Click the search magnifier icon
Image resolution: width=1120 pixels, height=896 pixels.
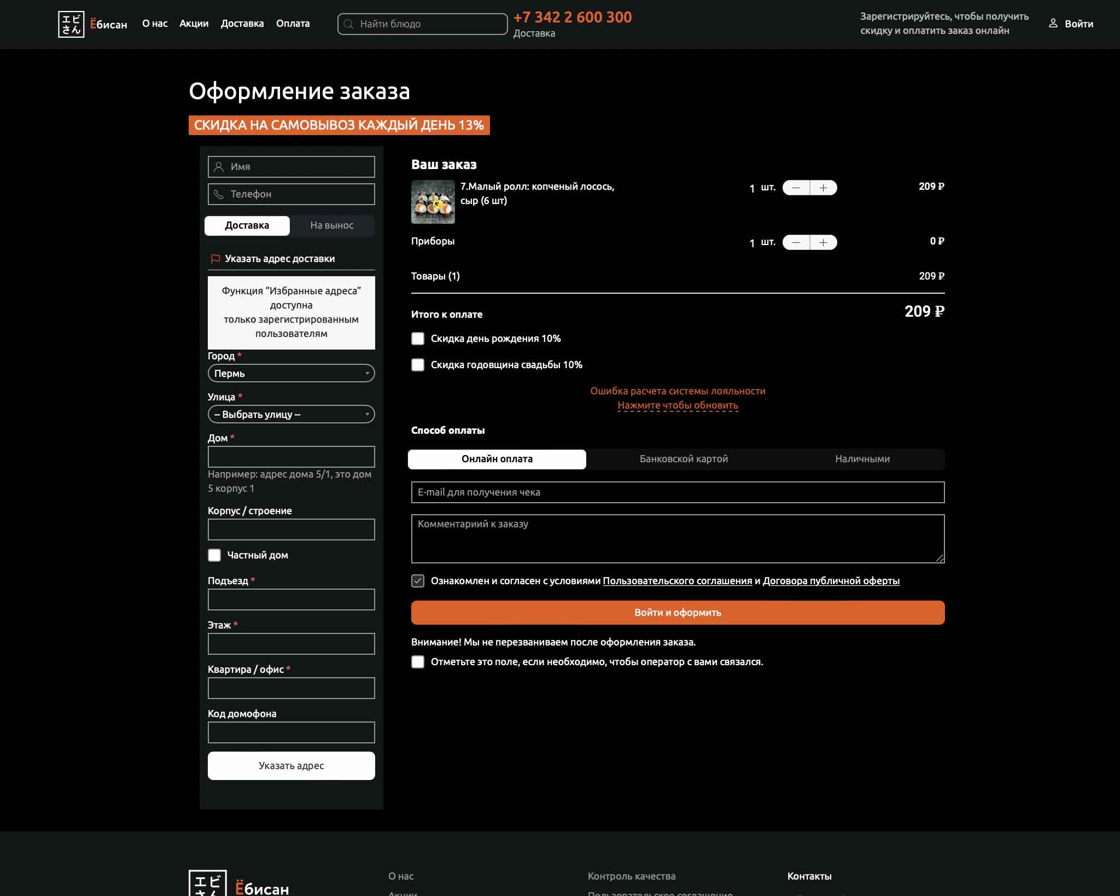(x=348, y=24)
